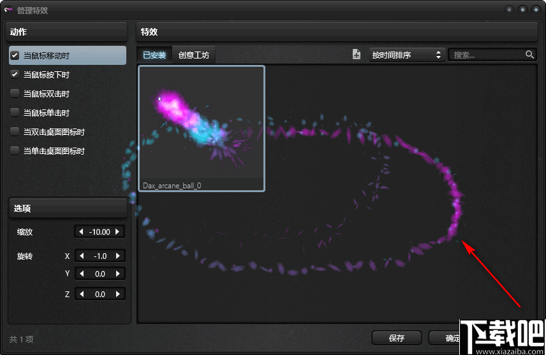Click the 选项 panel header
Image resolution: width=546 pixels, height=355 pixels.
pos(69,208)
